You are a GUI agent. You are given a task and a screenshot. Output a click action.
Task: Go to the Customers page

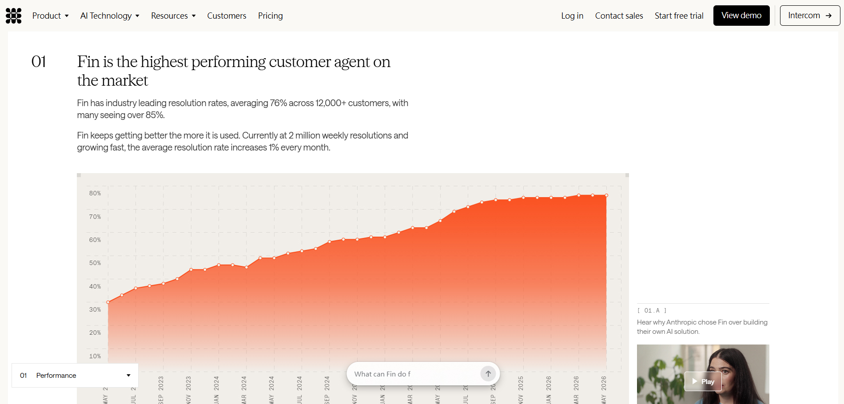[227, 16]
